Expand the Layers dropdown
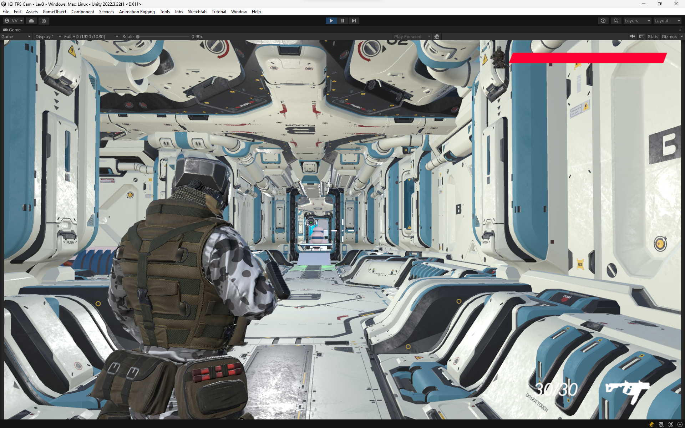The image size is (685, 428). (x=637, y=21)
